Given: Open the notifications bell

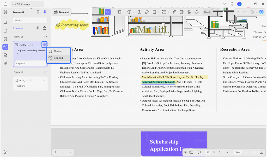Looking at the screenshot, I should [x=232, y=4].
